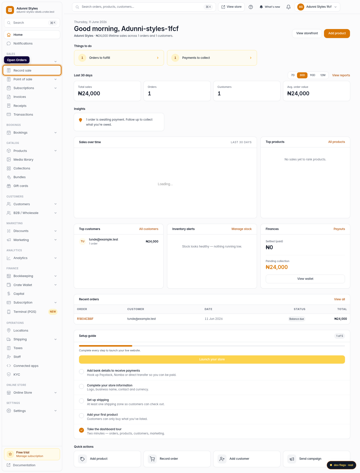Select the 30D range tab
The width and height of the screenshot is (360, 473).
tap(302, 75)
